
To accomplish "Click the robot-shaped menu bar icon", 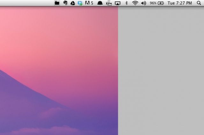I will (x=109, y=3).
